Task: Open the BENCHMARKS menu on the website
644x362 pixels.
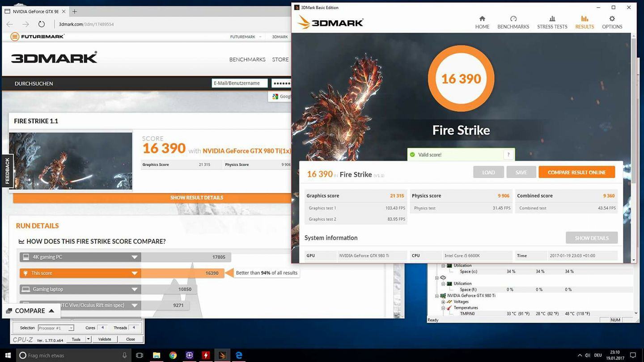Action: [247, 59]
